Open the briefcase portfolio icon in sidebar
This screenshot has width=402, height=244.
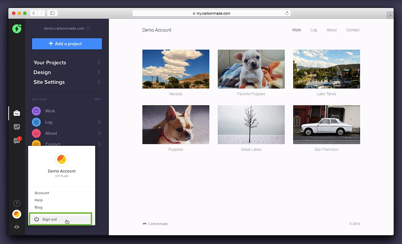17,113
